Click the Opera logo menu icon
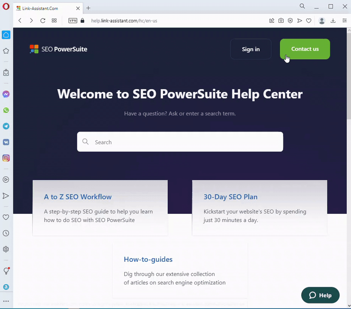This screenshot has height=309, width=351. (x=6, y=6)
